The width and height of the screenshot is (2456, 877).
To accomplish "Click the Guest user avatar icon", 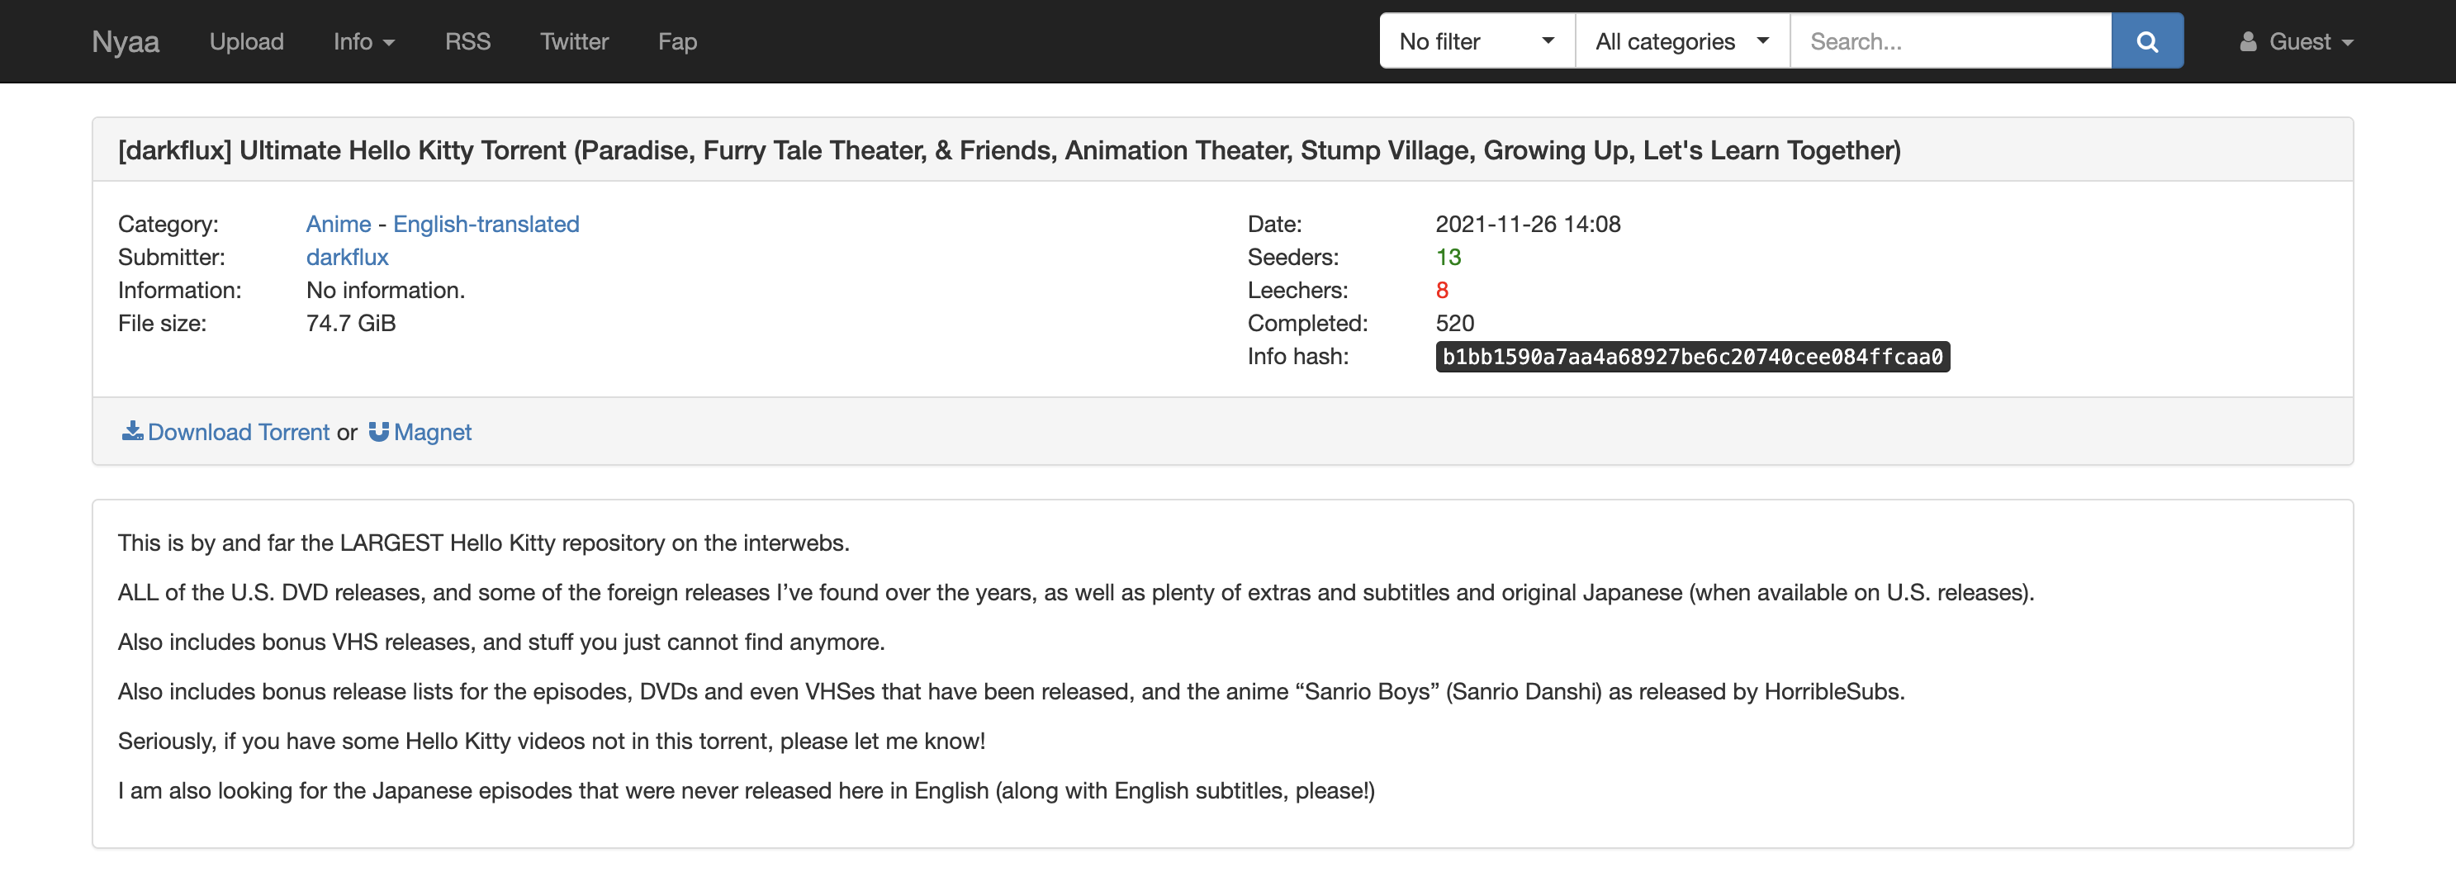I will coord(2248,41).
